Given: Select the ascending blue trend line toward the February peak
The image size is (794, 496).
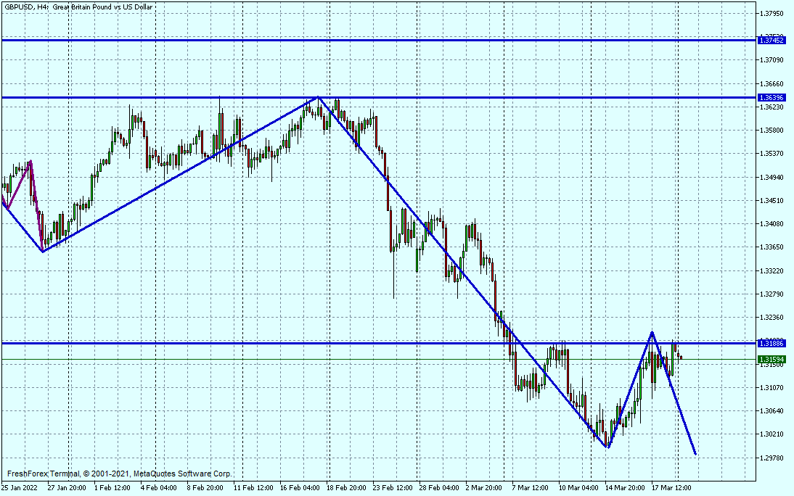Looking at the screenshot, I should [180, 174].
